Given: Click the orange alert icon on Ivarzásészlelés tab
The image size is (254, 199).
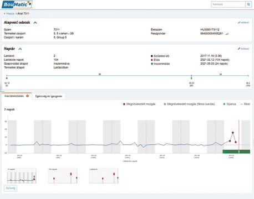Looking at the screenshot, I should pos(28,96).
